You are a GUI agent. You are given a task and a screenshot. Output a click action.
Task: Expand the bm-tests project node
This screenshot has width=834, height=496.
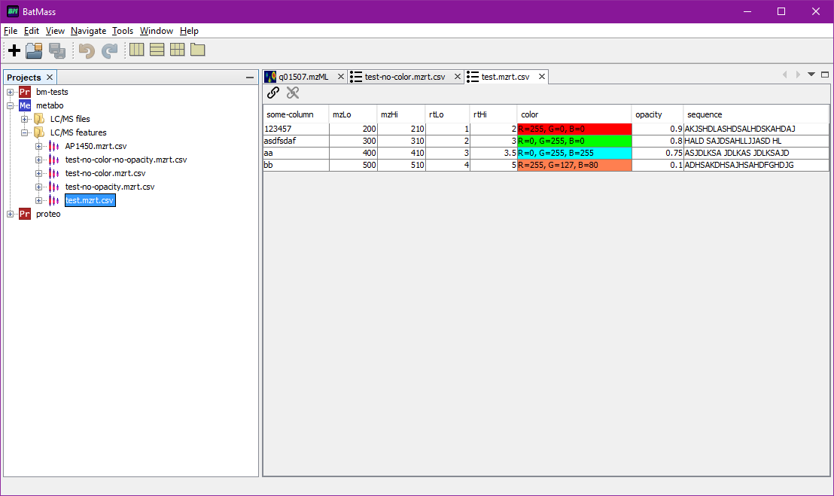tap(10, 92)
